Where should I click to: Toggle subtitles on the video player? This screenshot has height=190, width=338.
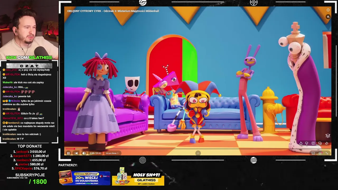[x=313, y=153]
